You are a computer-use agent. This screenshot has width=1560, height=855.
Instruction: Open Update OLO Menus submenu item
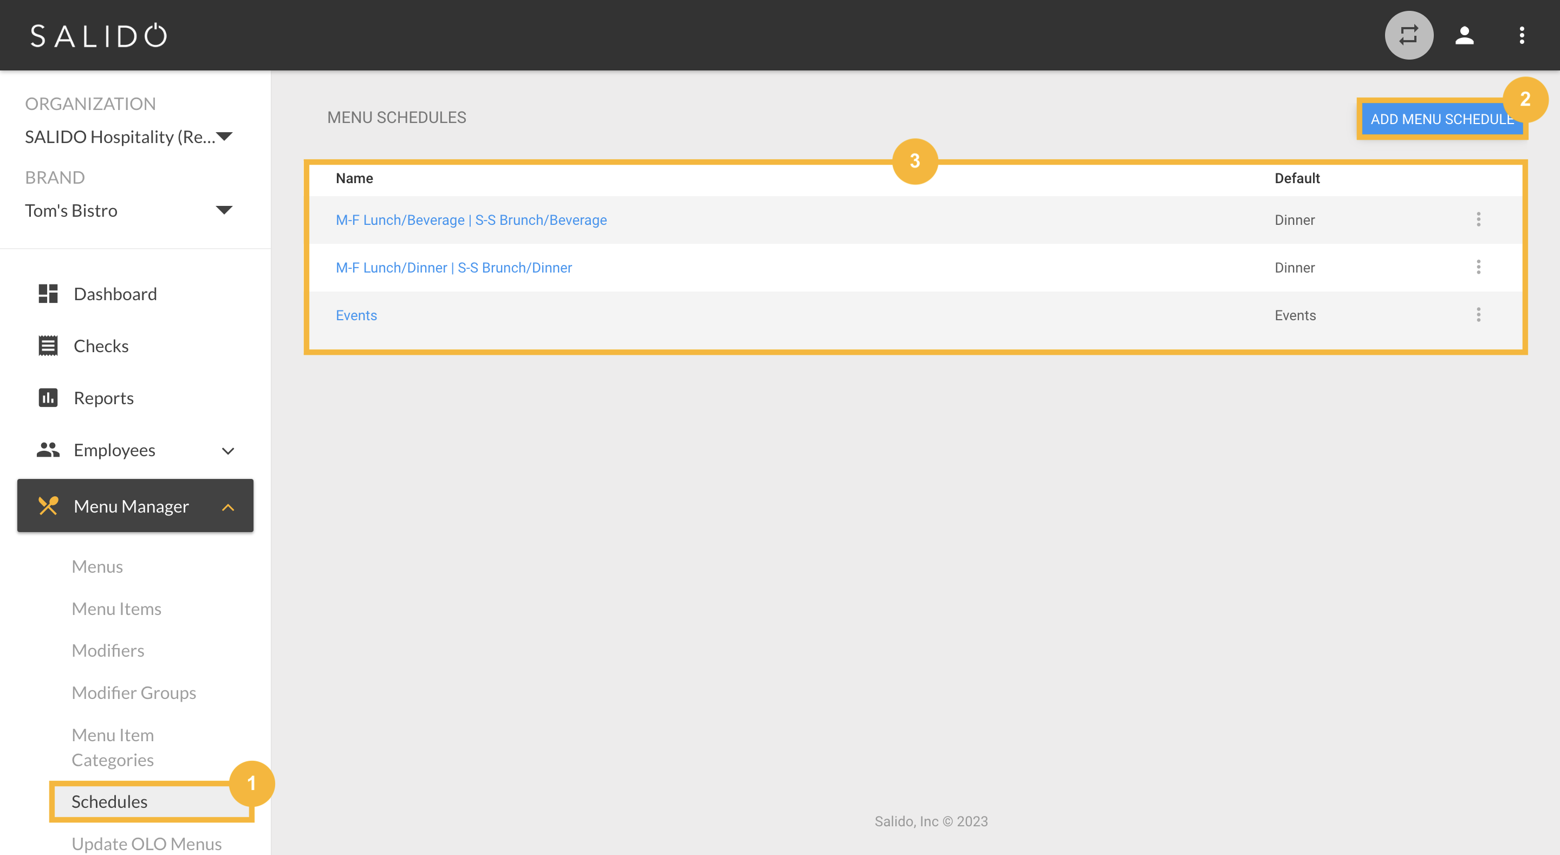147,844
